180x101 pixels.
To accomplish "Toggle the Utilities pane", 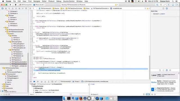I will pyautogui.click(x=176, y=5).
